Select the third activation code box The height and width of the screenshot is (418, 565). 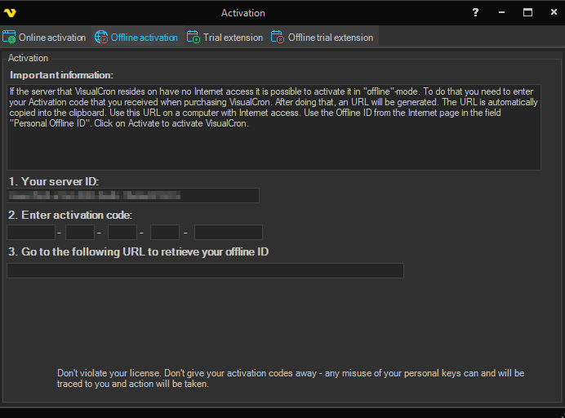pos(122,232)
